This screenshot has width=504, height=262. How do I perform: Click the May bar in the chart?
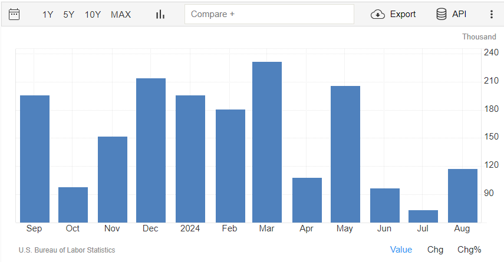345,154
